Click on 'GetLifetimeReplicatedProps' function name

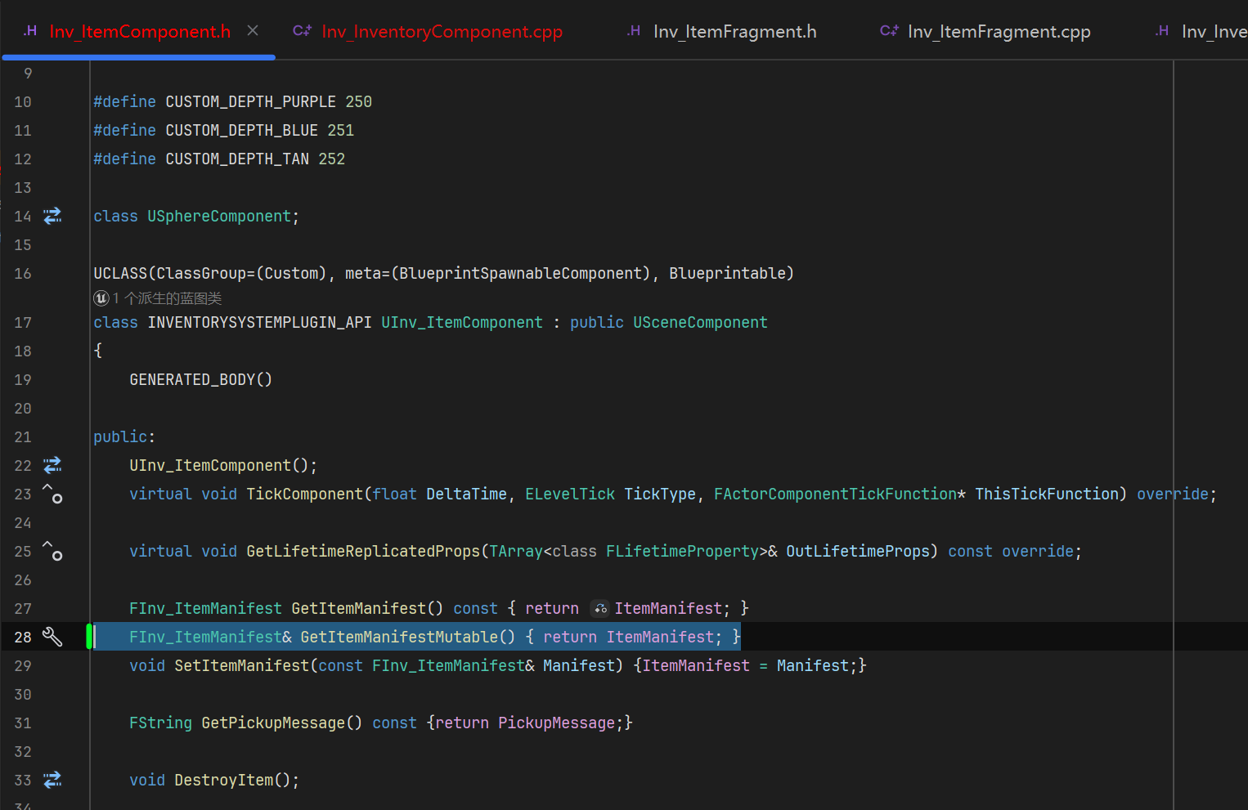coord(363,551)
